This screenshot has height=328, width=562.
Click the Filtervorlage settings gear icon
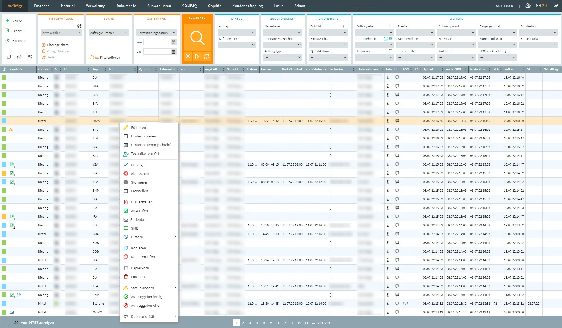pyautogui.click(x=79, y=26)
